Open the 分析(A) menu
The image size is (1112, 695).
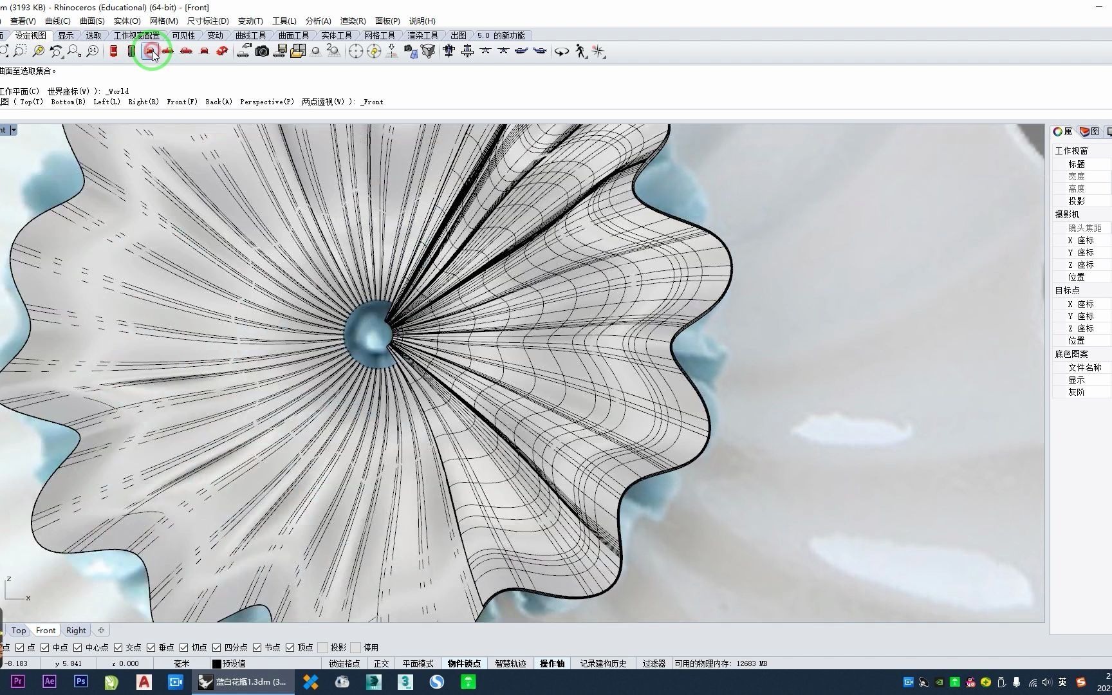[318, 21]
